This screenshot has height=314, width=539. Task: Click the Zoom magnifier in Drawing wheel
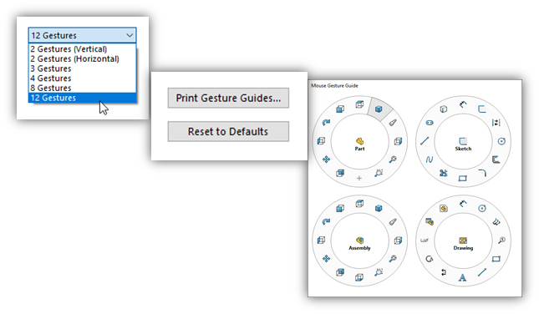coord(501,241)
